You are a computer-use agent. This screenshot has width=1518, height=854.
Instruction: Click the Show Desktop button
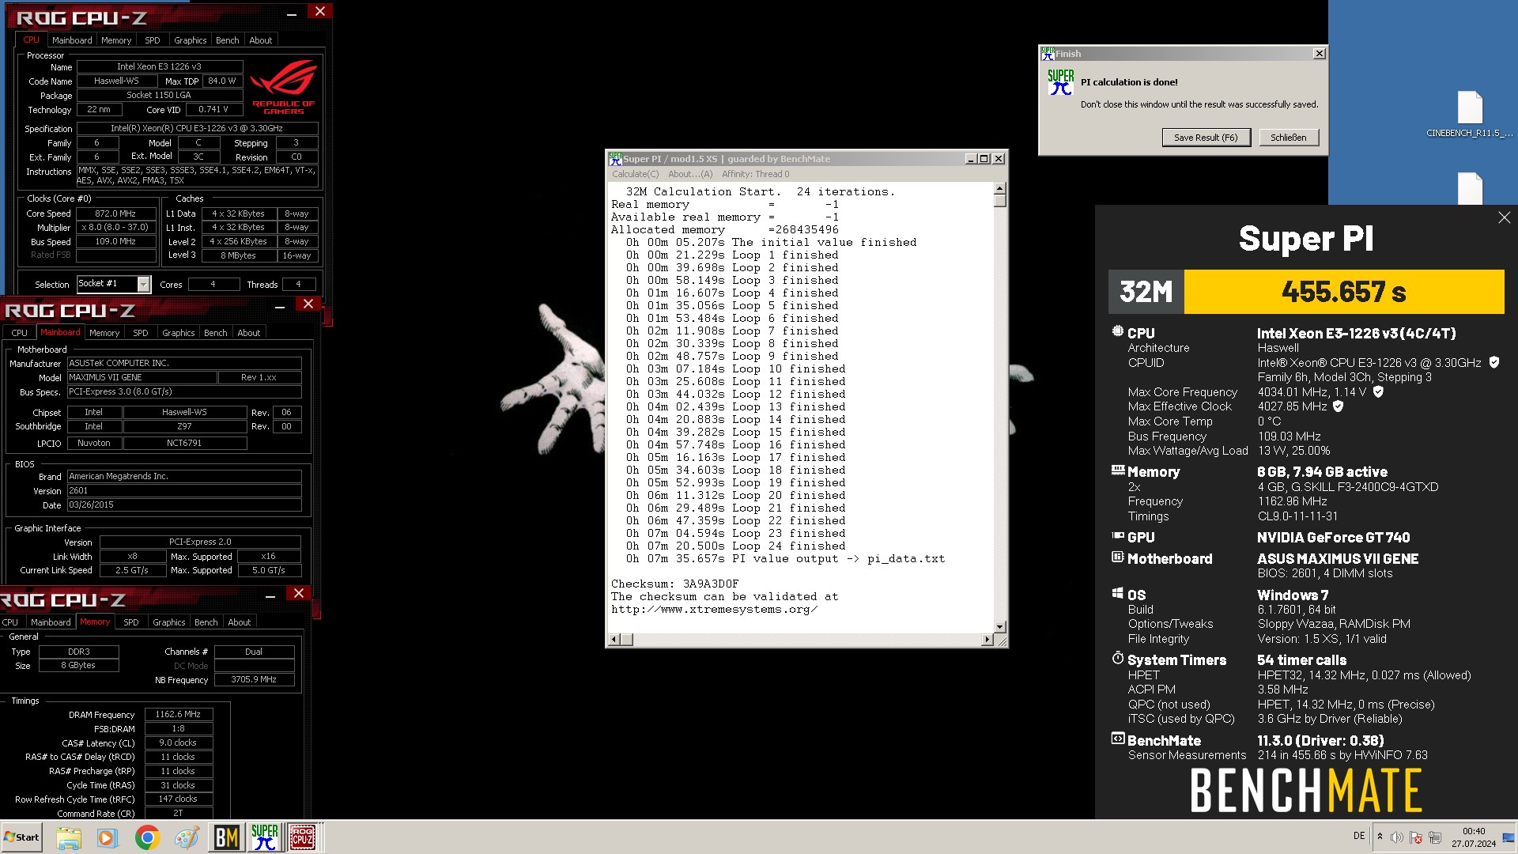point(1510,837)
